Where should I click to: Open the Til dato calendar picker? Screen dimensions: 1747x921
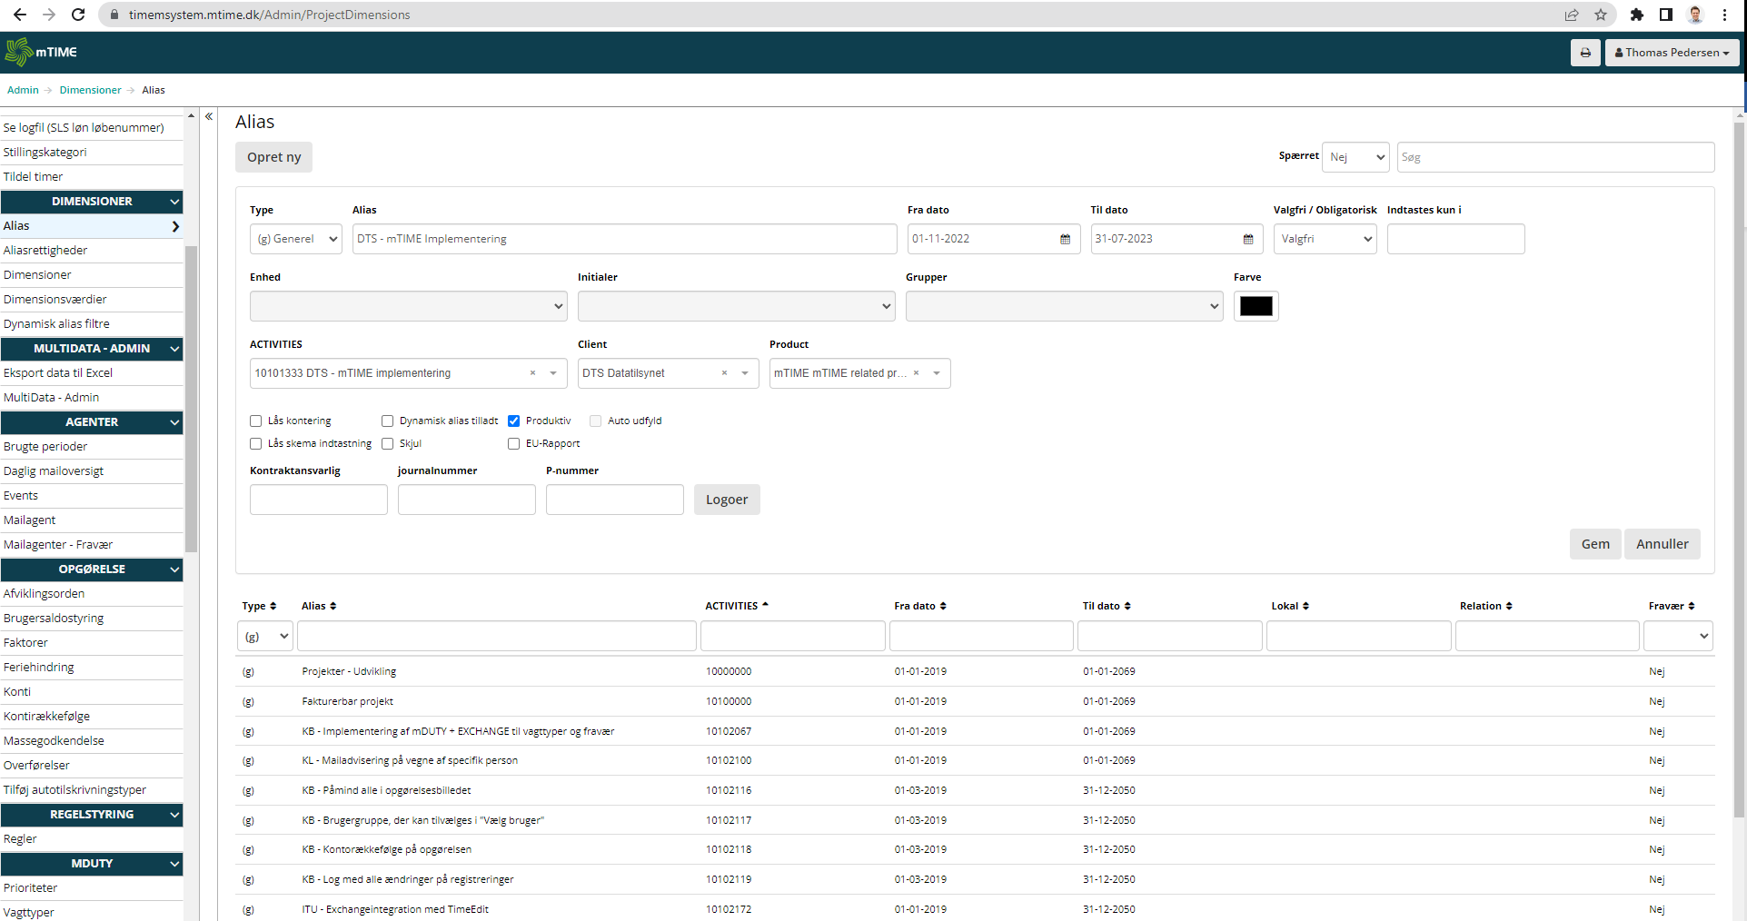click(1247, 239)
